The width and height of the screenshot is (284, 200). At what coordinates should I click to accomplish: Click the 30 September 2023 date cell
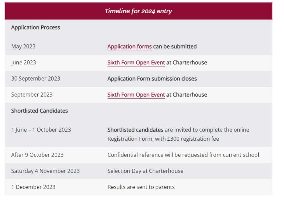(36, 79)
